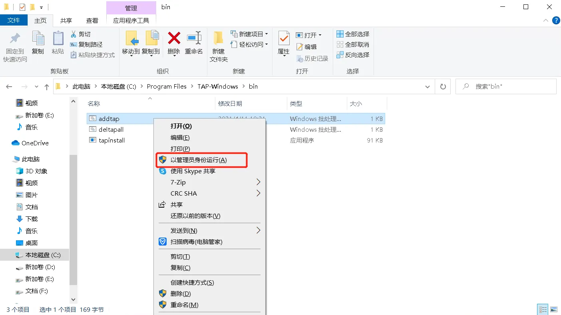Open Properties via the 属性 icon
Viewport: 561px width, 315px height.
coord(283,44)
